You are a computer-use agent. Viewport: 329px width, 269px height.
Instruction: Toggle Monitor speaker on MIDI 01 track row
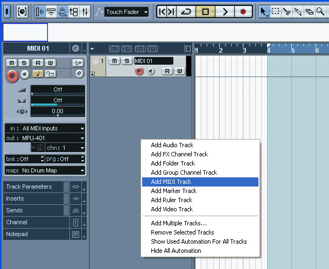coord(151,71)
